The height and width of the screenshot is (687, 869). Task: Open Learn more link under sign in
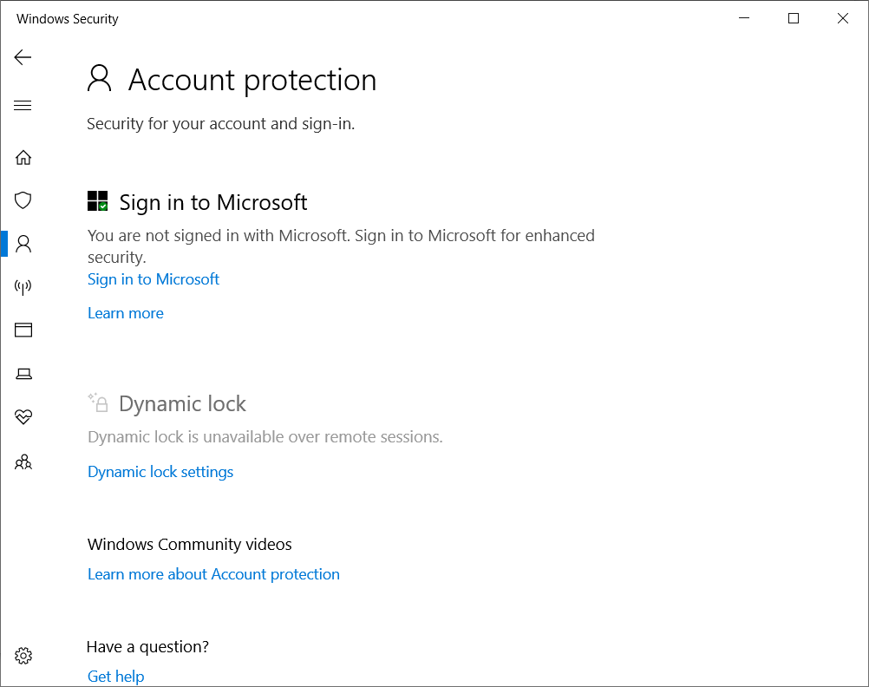tap(126, 313)
